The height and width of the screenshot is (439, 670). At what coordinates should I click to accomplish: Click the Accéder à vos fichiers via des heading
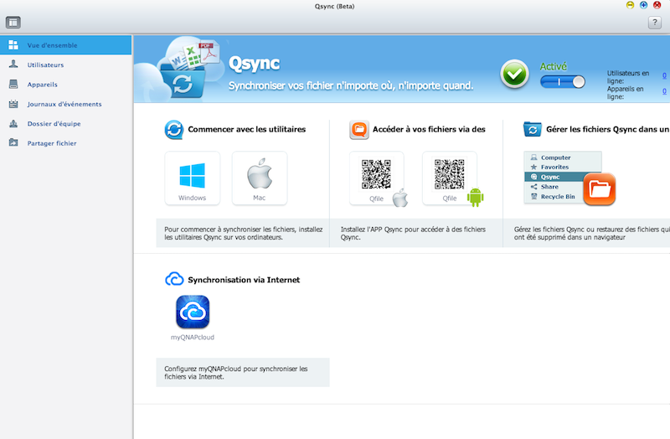click(x=429, y=129)
